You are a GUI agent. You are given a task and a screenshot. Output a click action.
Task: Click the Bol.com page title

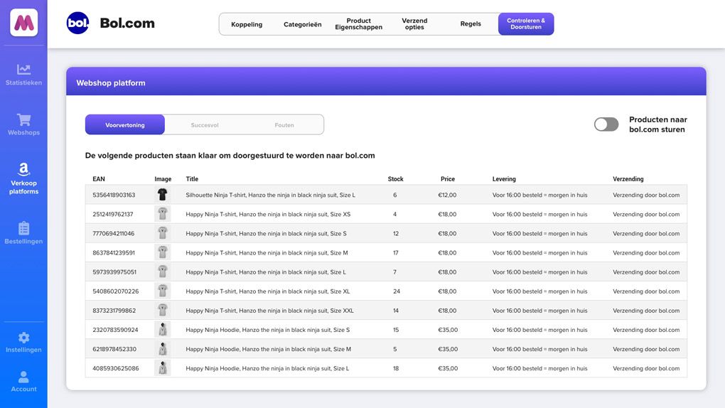point(127,23)
